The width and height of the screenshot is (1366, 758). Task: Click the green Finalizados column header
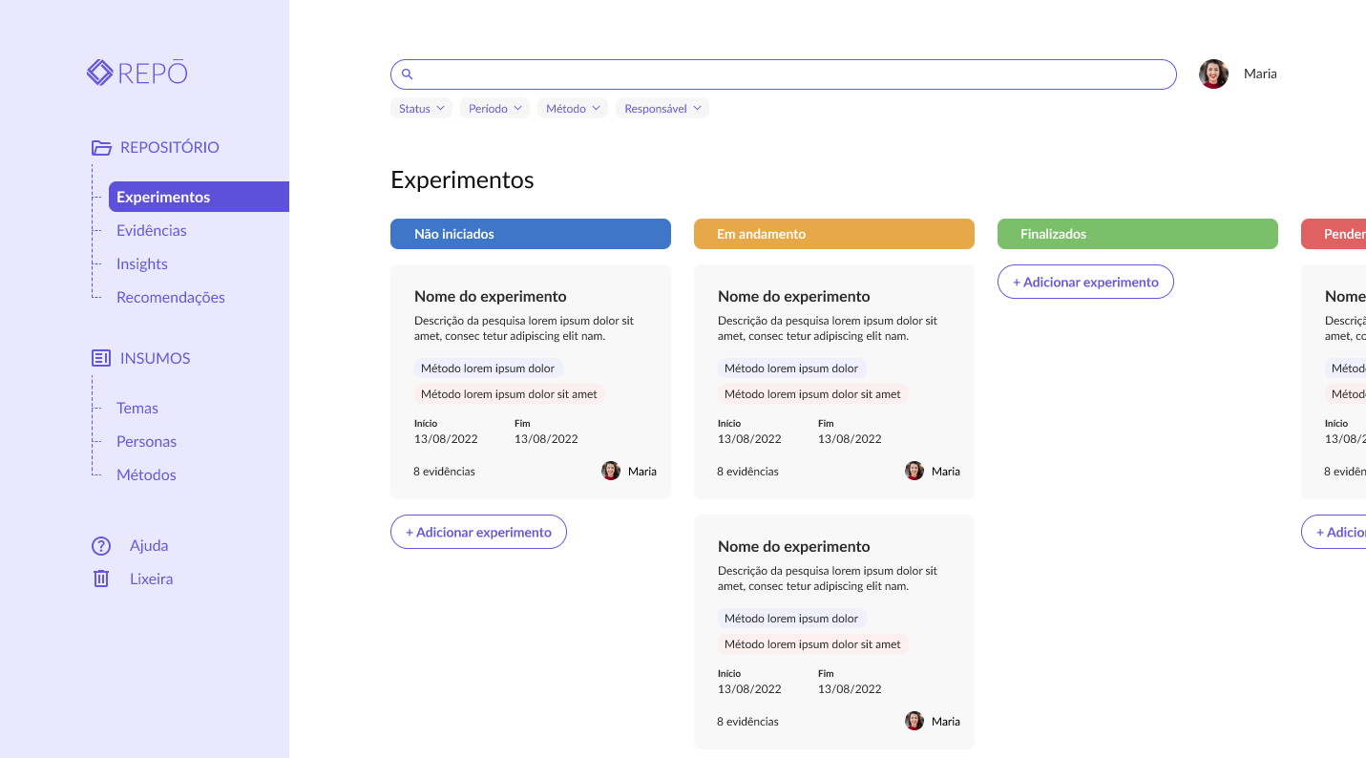1137,234
